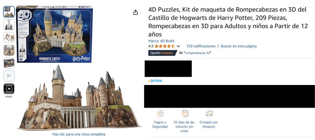Click the rompecabezas 3d category link

pos(198,53)
